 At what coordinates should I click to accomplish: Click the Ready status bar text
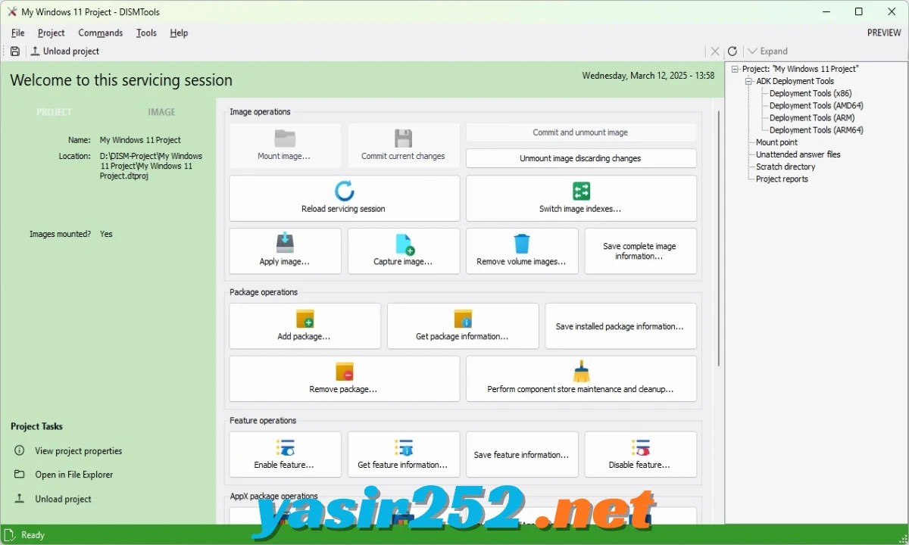[x=33, y=534]
